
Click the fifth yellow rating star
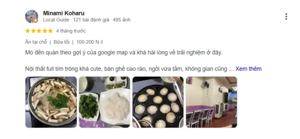(x=50, y=31)
